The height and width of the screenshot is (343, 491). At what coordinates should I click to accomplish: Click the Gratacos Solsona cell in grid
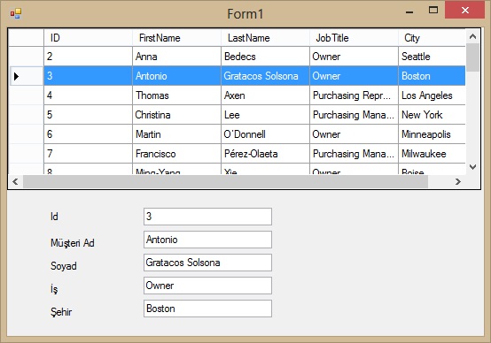(265, 76)
